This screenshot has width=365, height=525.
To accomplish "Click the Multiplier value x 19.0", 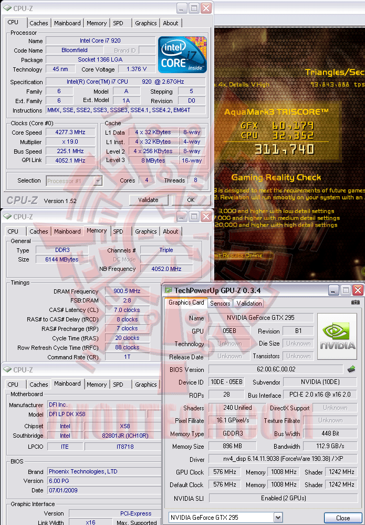I will point(70,142).
